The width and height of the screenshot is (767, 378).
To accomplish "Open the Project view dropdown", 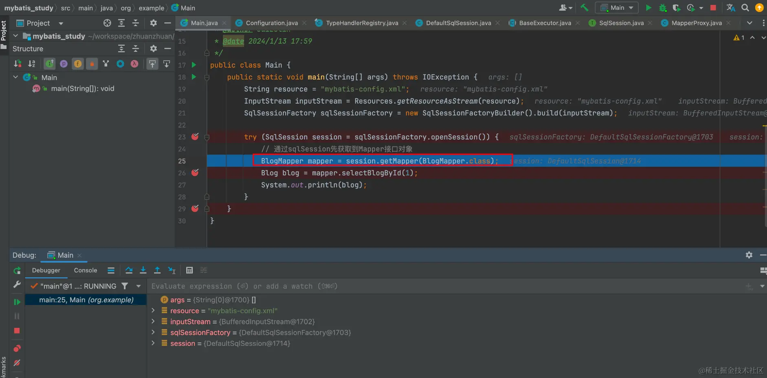I will click(61, 23).
